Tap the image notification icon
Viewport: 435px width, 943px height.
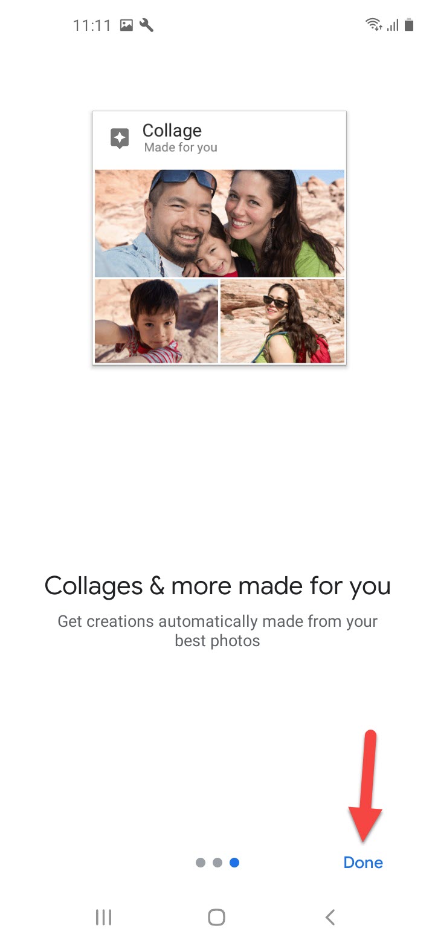tap(126, 25)
